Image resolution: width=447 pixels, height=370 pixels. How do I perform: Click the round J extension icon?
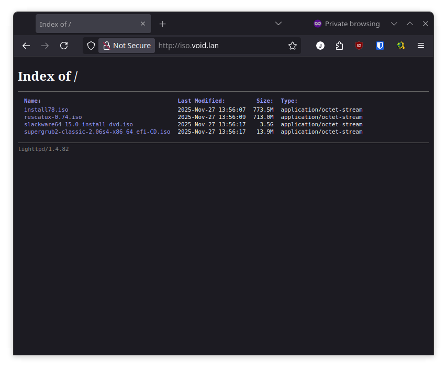pyautogui.click(x=320, y=46)
